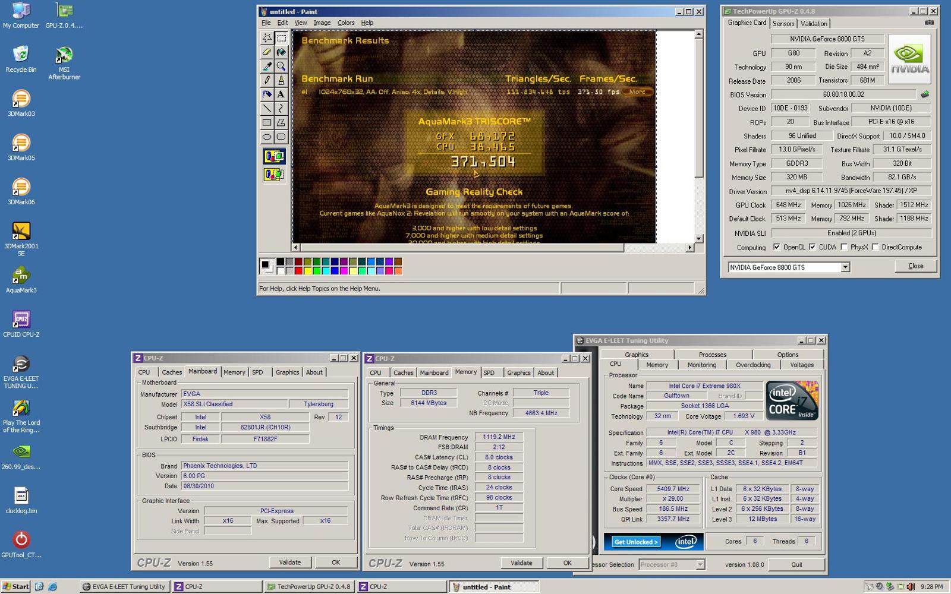Click Close button in GPU-Z
This screenshot has height=594, width=951.
915,266
